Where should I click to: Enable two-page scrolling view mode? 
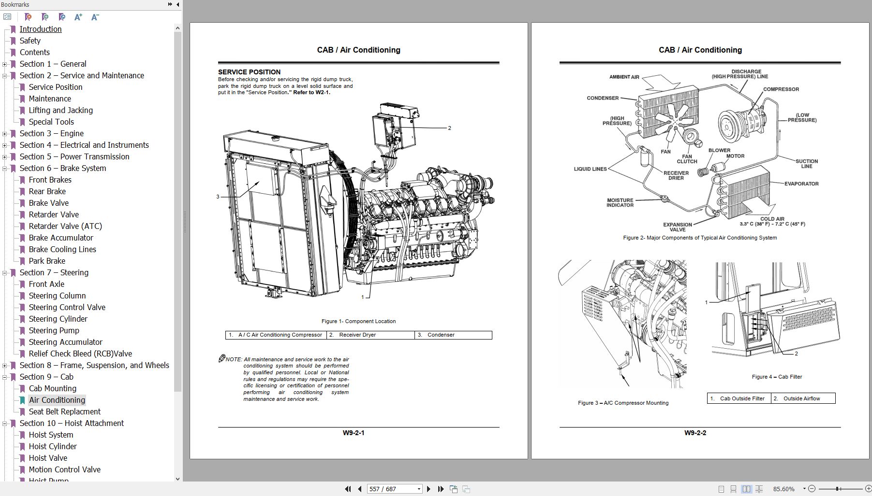(761, 489)
